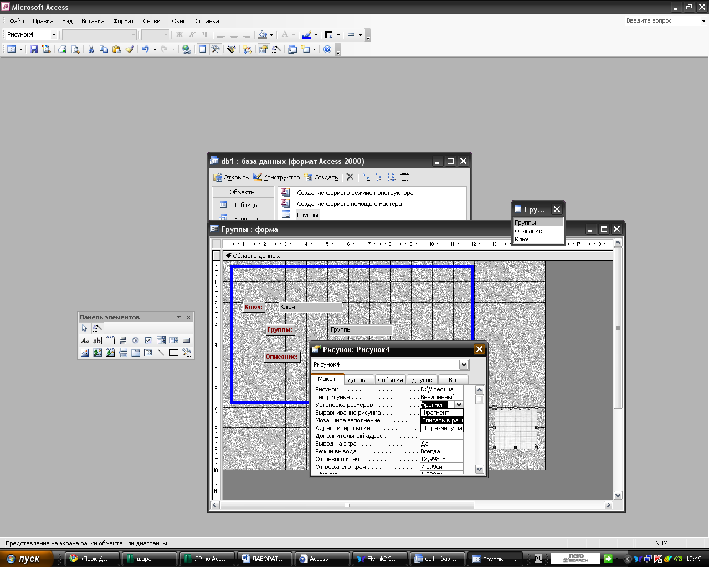This screenshot has width=709, height=567.
Task: Open the Сервис menu
Action: pos(153,21)
